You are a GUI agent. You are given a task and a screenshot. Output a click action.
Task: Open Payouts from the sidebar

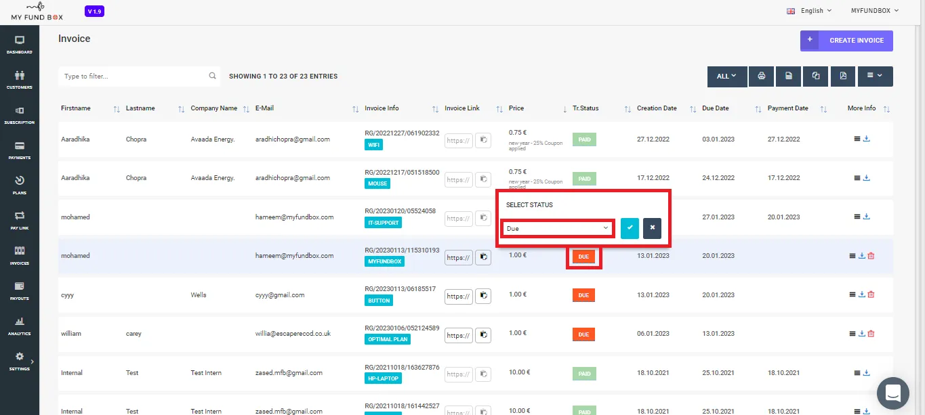[x=19, y=291]
